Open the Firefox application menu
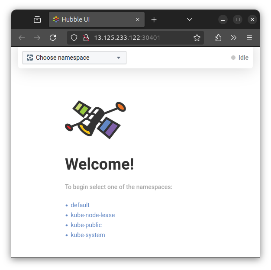Viewport: 271px width, 270px height. [249, 38]
